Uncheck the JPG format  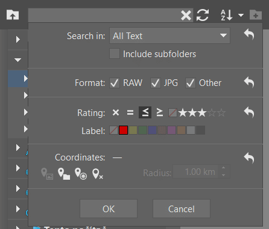(x=156, y=83)
